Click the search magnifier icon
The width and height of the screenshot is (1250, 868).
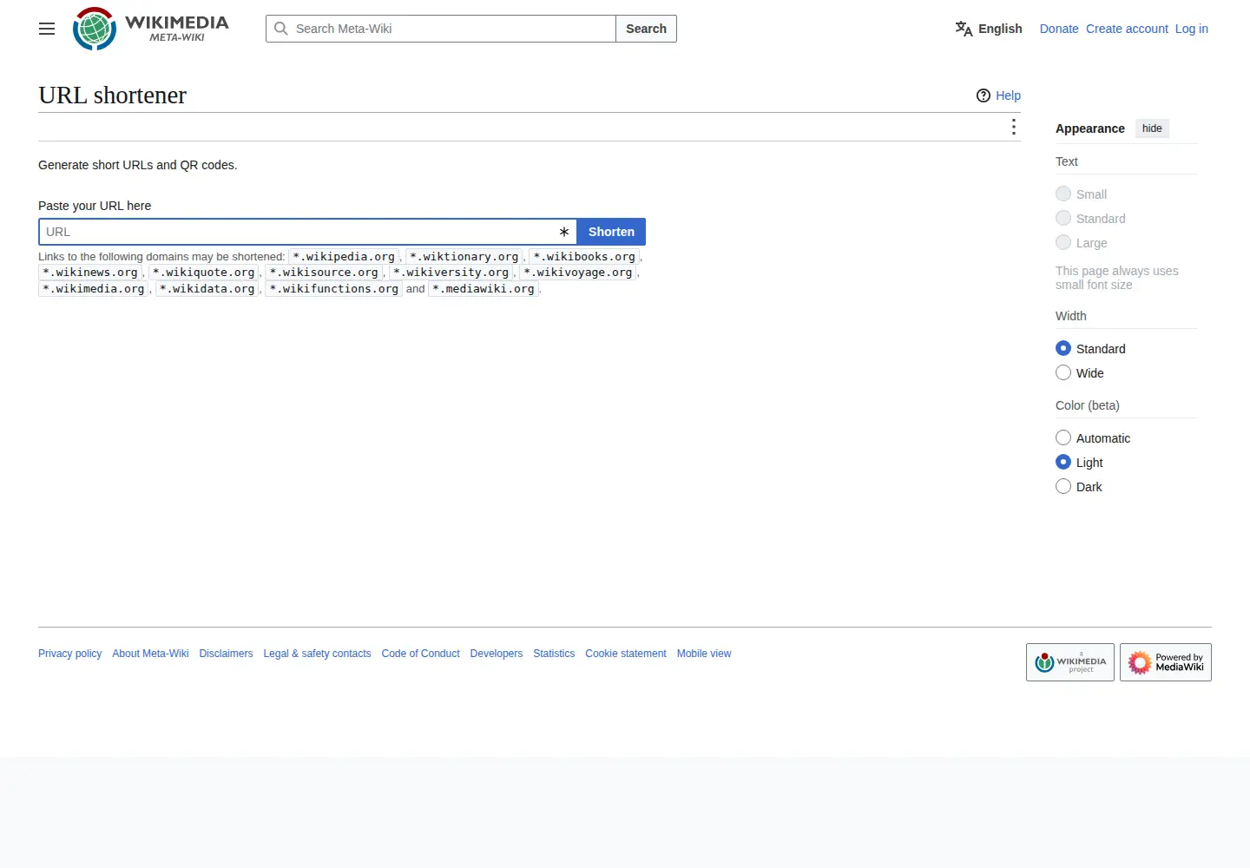tap(281, 29)
